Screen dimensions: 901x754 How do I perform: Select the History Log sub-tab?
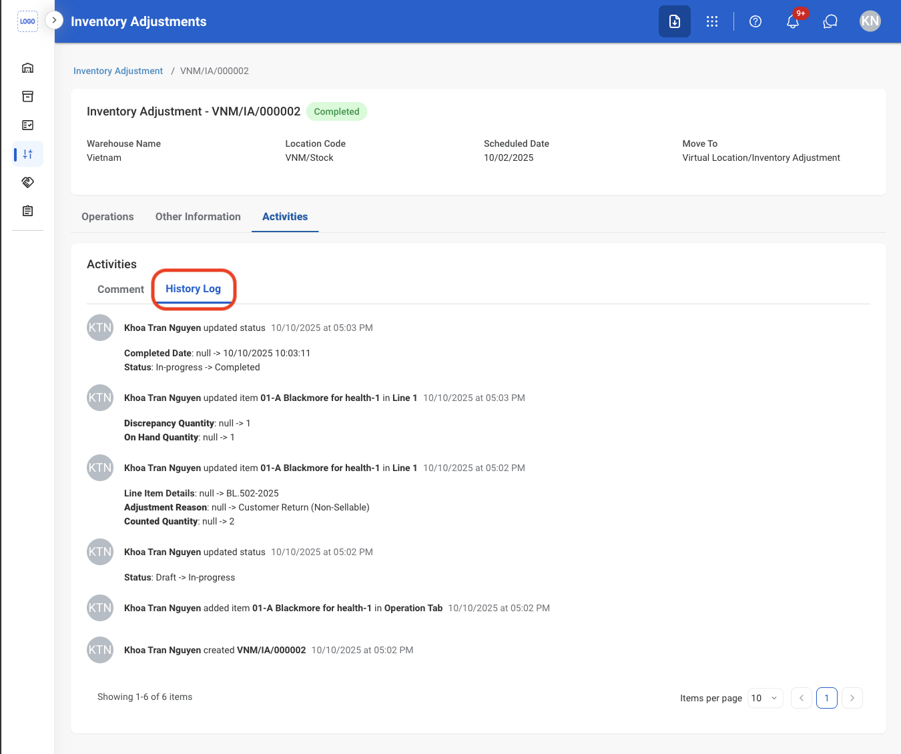pos(194,289)
